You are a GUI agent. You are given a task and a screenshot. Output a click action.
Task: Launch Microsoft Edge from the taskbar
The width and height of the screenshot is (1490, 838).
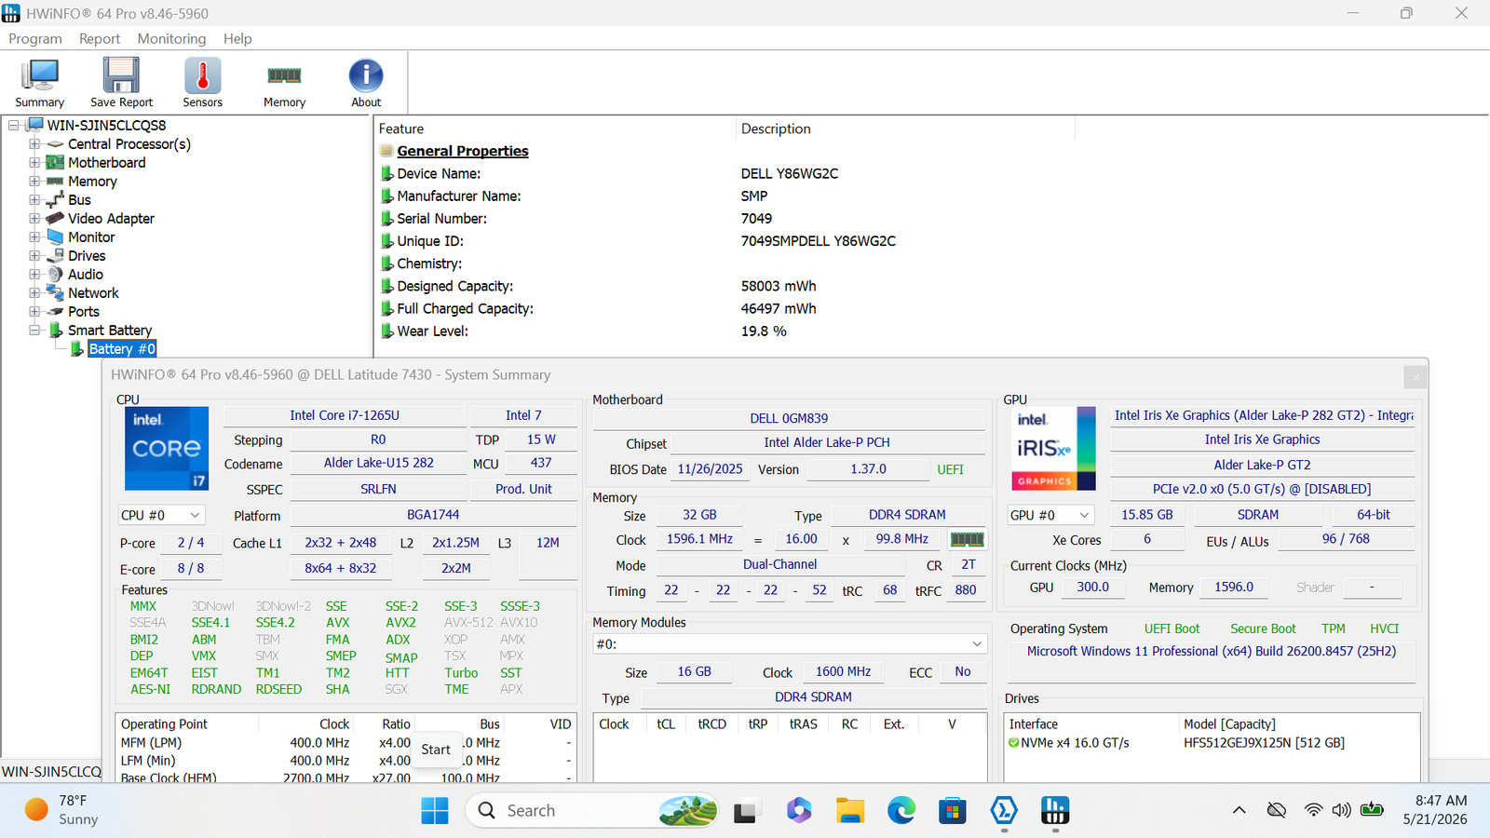pos(901,811)
